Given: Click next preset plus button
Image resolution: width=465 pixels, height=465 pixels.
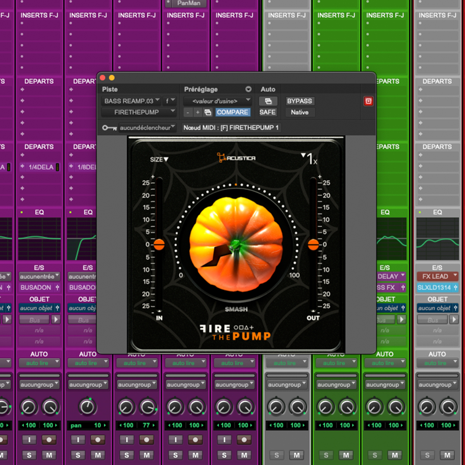Looking at the screenshot, I should (198, 112).
